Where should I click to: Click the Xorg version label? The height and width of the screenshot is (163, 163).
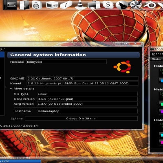(x=24, y=104)
